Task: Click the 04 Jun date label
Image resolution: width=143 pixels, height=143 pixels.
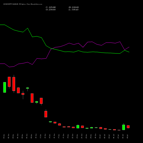Action: [18, 136]
